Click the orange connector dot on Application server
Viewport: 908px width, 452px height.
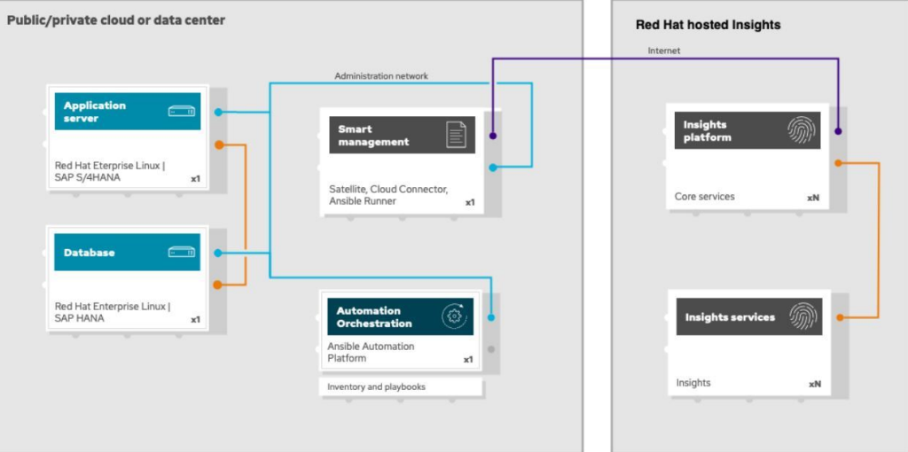click(x=219, y=144)
